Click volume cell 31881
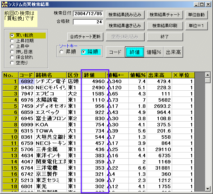 (160, 168)
